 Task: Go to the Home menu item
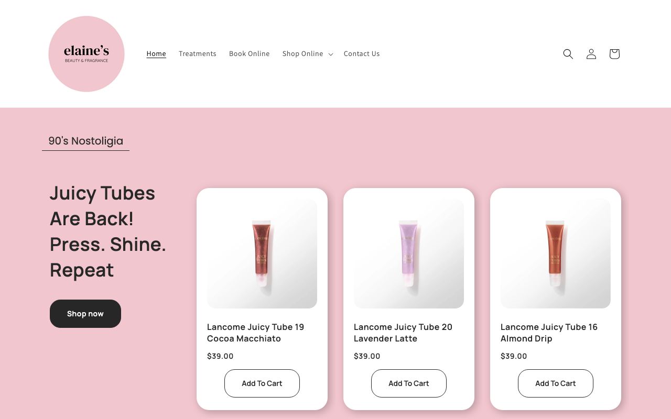point(156,53)
